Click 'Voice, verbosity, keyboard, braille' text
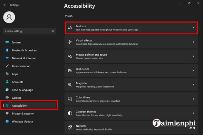The image size is (203, 135). click(x=94, y=129)
